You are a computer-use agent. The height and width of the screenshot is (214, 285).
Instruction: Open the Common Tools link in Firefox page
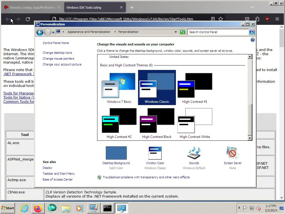[19, 101]
